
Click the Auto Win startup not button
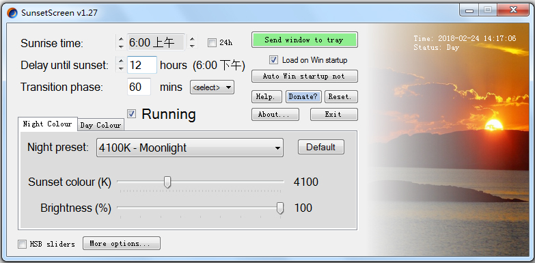point(304,76)
